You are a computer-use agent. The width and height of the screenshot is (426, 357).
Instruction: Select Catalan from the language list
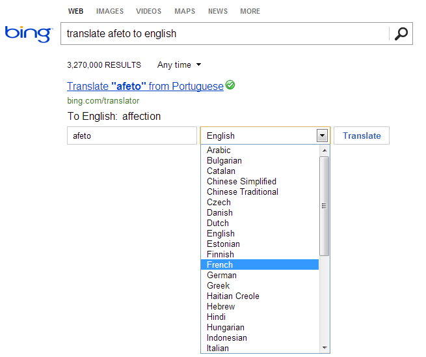coord(260,171)
